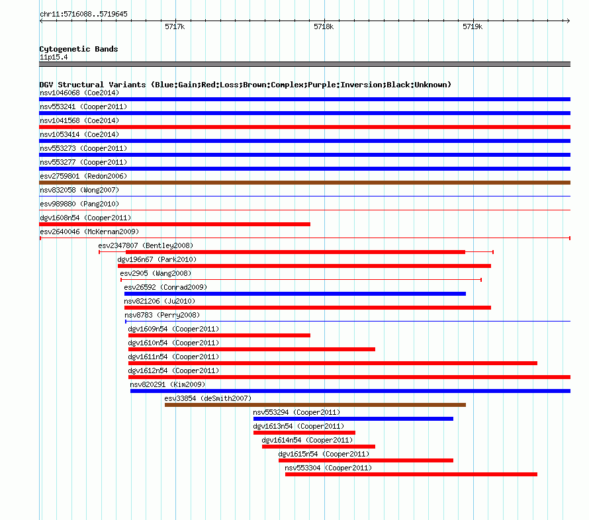Select nsv8783 (Perry2008) label
Image resolution: width=589 pixels, height=520 pixels.
point(162,315)
